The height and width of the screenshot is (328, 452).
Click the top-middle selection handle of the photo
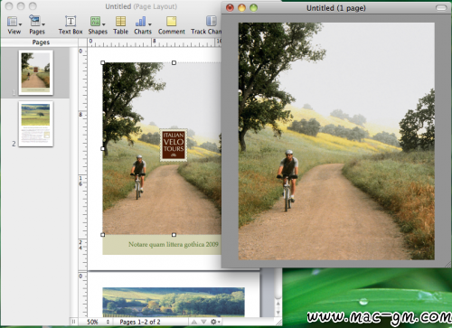pos(174,62)
